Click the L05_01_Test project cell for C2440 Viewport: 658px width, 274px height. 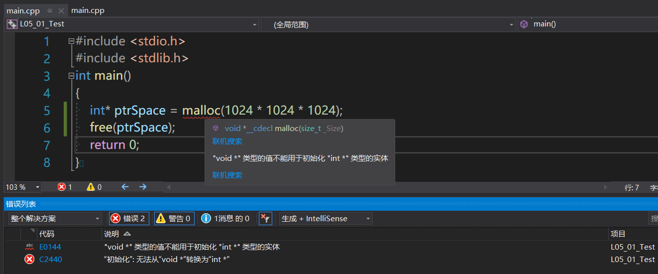(633, 259)
